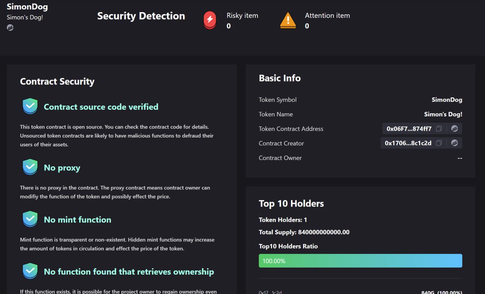Click the SimonDog title in the page header
This screenshot has width=485, height=294.
coord(27,7)
